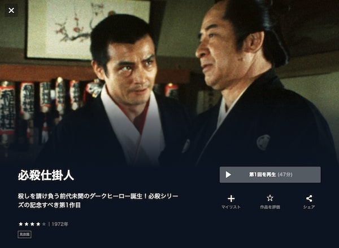Click the 必殺仕掛人 title text

click(x=46, y=175)
